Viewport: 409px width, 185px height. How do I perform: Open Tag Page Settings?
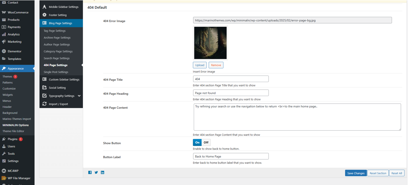click(55, 31)
